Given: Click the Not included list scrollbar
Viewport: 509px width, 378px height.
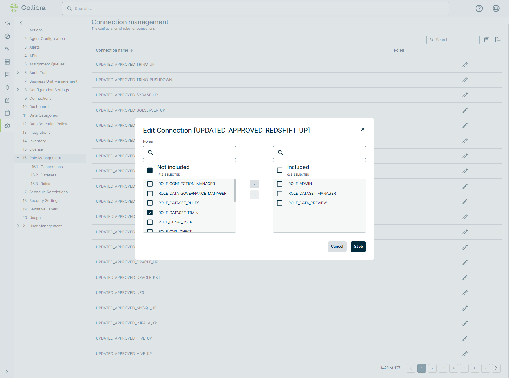Looking at the screenshot, I should click(235, 191).
